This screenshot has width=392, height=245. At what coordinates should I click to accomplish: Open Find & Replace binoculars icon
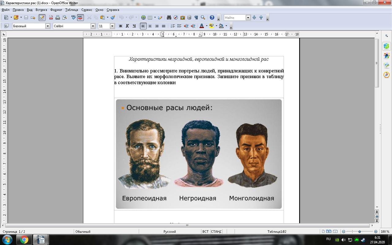[x=169, y=17]
